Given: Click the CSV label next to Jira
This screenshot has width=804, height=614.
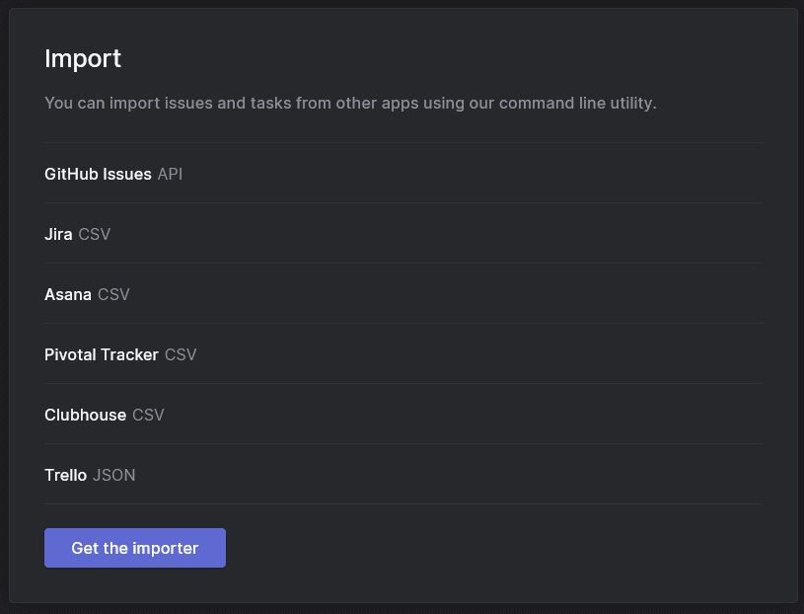Looking at the screenshot, I should [x=95, y=234].
